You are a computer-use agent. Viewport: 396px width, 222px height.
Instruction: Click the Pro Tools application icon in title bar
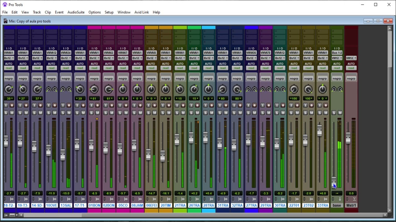(x=5, y=5)
